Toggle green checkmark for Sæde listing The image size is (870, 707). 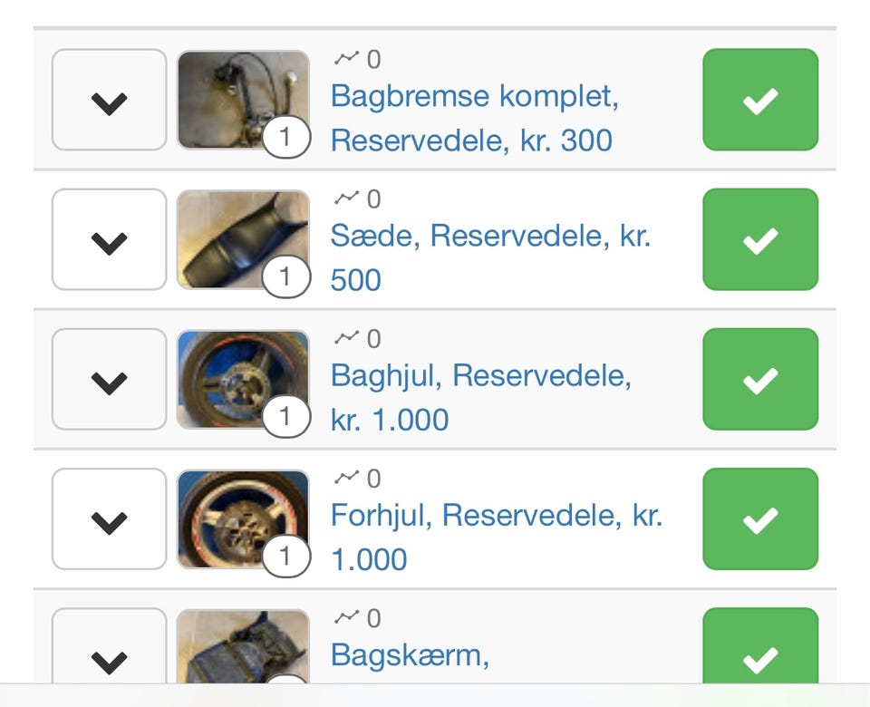tap(760, 239)
